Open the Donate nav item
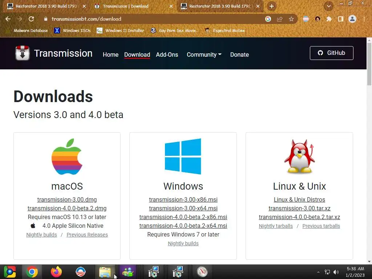 (239, 54)
